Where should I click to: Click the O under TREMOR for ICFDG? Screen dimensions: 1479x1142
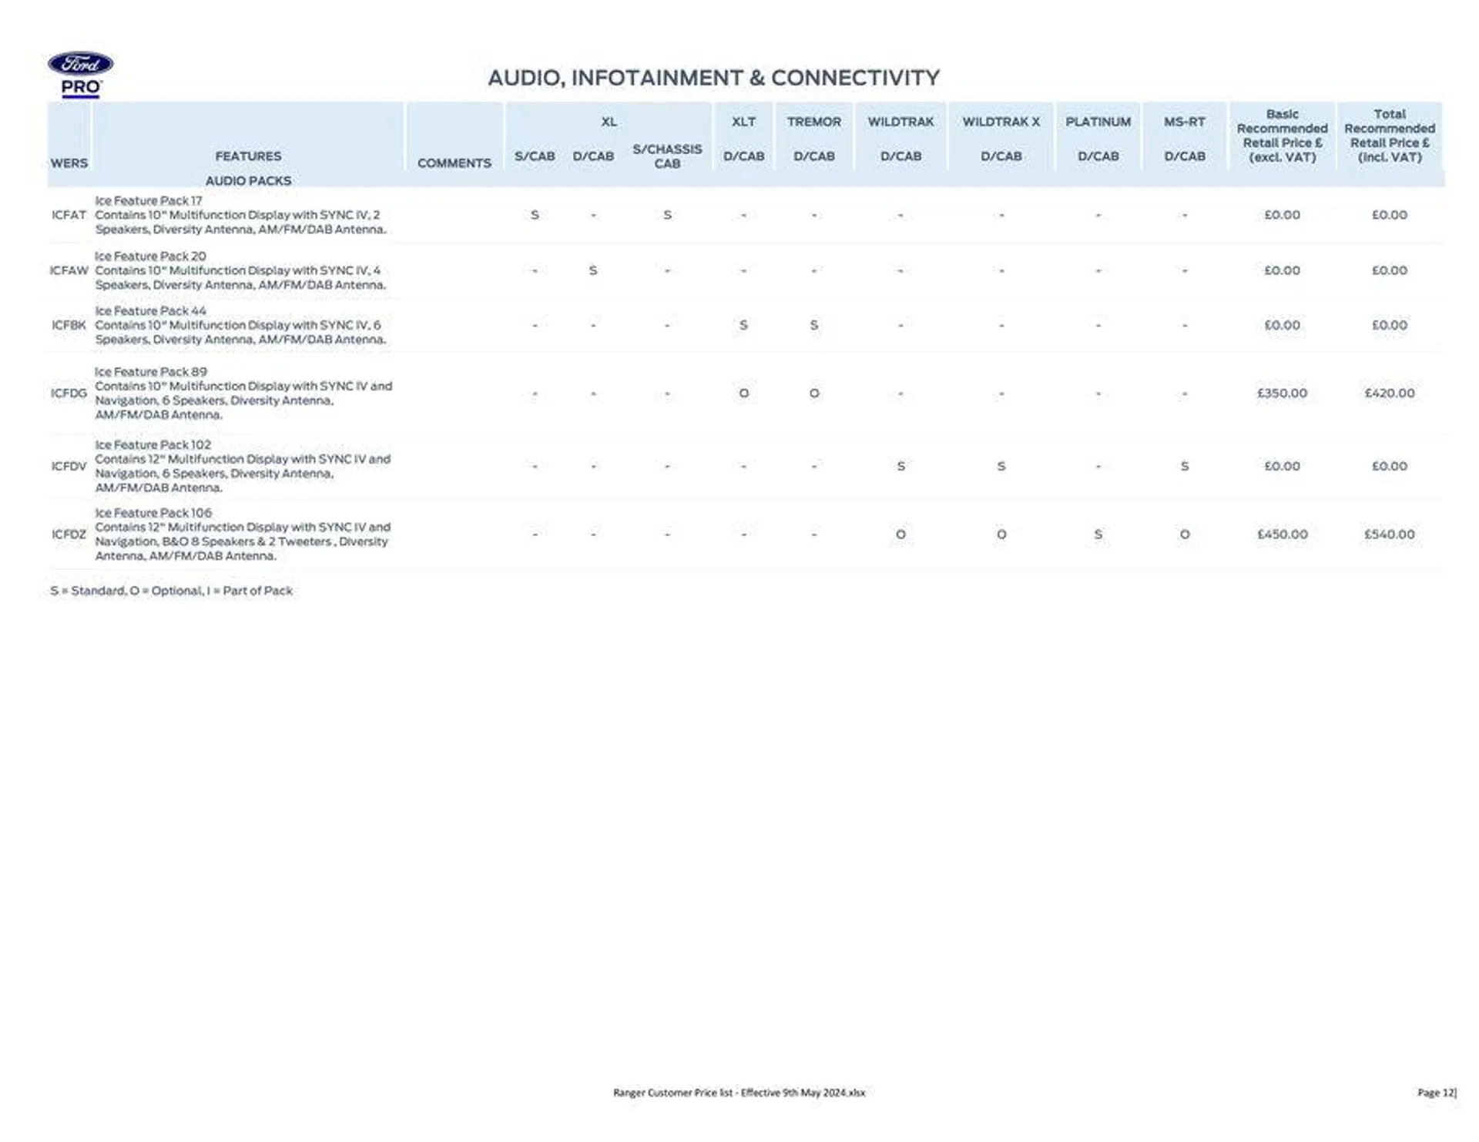814,393
